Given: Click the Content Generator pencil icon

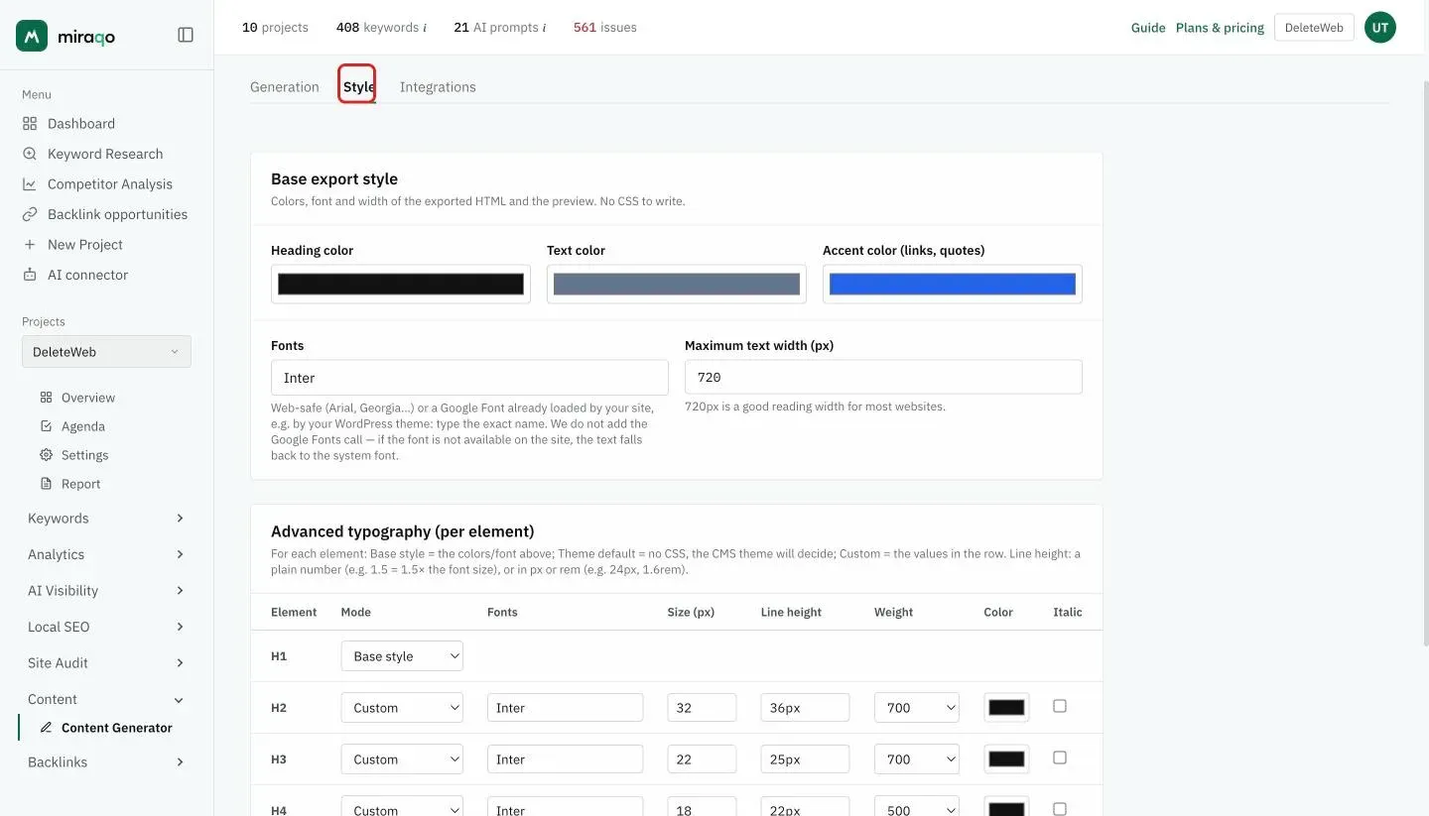Looking at the screenshot, I should [46, 728].
